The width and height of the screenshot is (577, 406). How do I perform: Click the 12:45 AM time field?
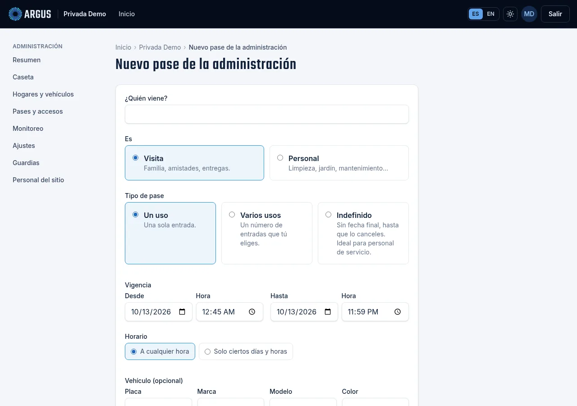229,312
